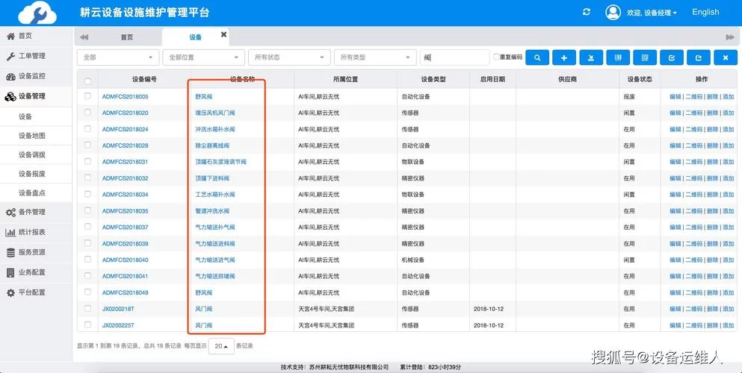
Task: Sort by 设备编号 column header
Action: [144, 79]
